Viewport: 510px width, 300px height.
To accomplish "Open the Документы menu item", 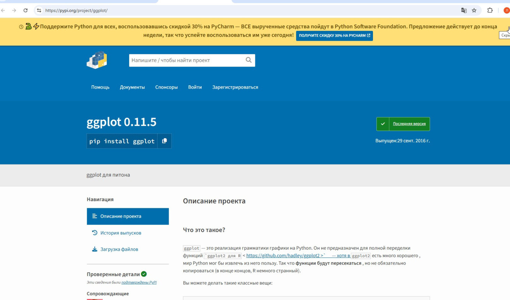I will (132, 87).
